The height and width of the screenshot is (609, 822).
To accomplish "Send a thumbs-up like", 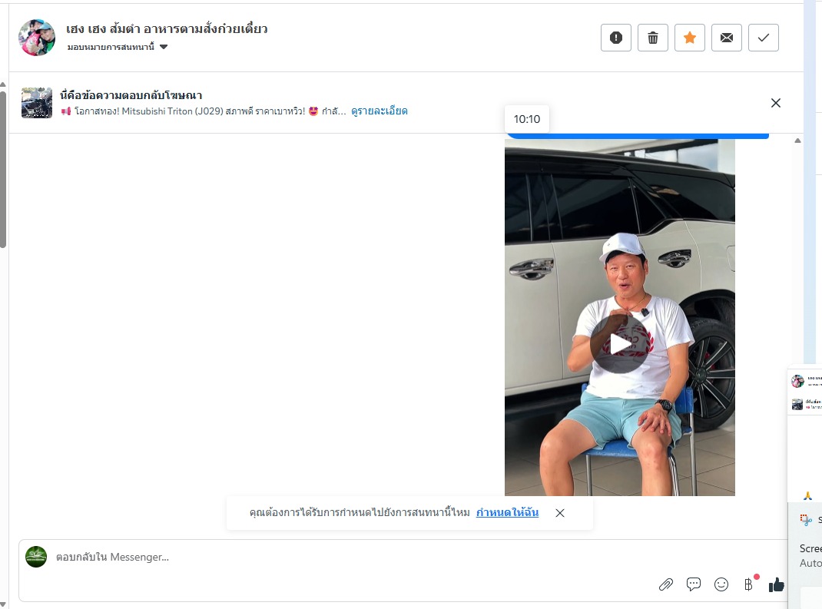I will pos(777,584).
